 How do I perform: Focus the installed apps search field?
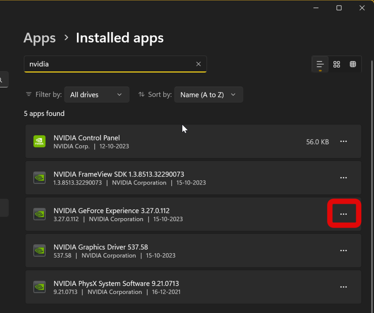[x=110, y=64]
